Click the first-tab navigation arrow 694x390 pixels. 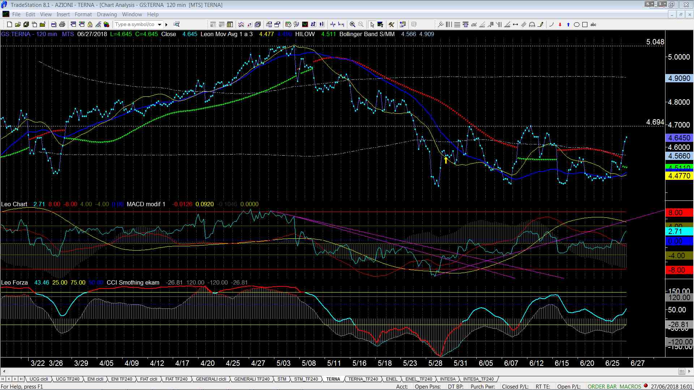(3, 379)
